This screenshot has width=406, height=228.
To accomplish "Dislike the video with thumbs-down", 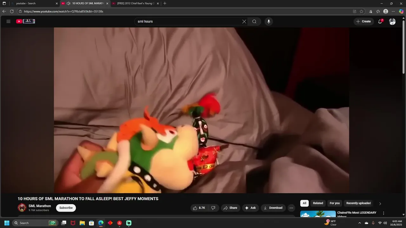I will pos(213,208).
